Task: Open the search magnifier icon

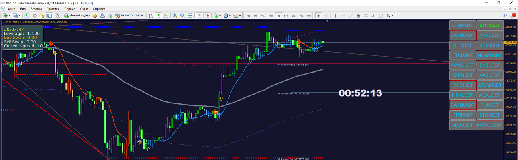Action: click(505, 15)
